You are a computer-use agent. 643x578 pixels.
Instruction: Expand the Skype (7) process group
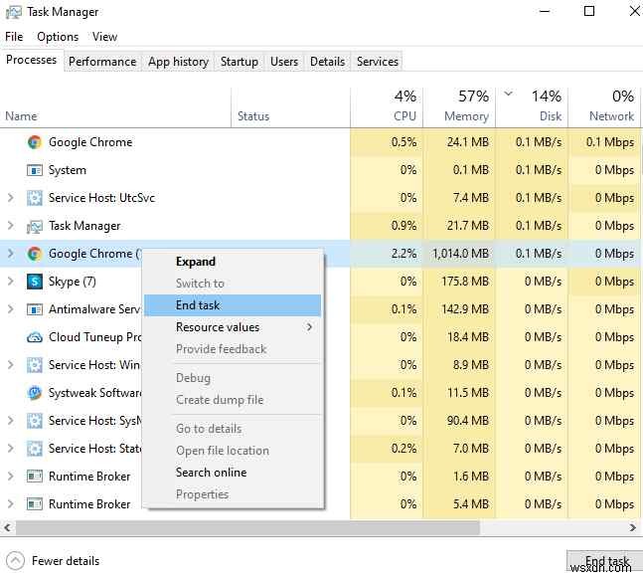[11, 282]
